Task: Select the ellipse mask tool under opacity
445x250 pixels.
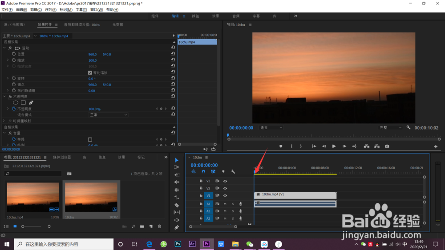Action: point(16,103)
